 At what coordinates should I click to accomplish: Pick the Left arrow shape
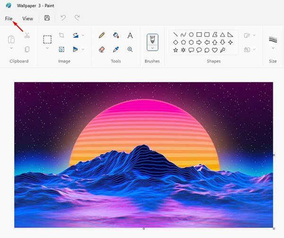click(207, 43)
